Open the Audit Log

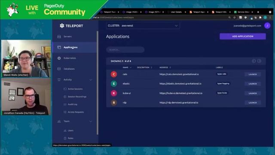tap(73, 104)
